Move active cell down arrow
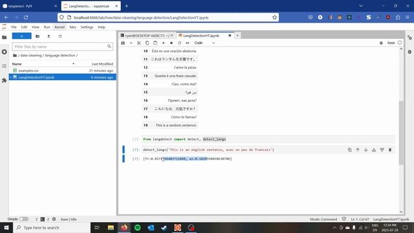This screenshot has width=414, height=233. click(x=365, y=150)
